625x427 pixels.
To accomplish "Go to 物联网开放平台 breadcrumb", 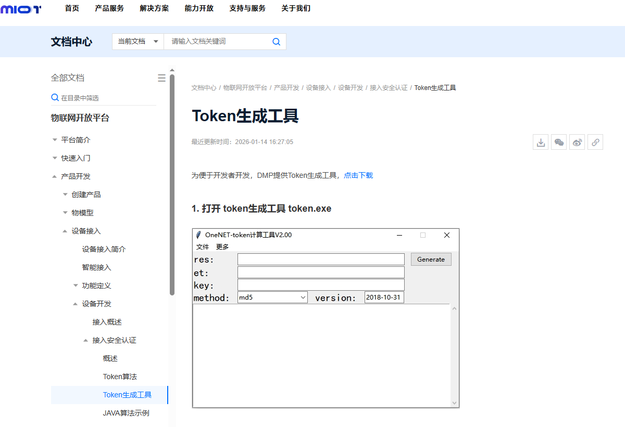I will click(x=245, y=88).
